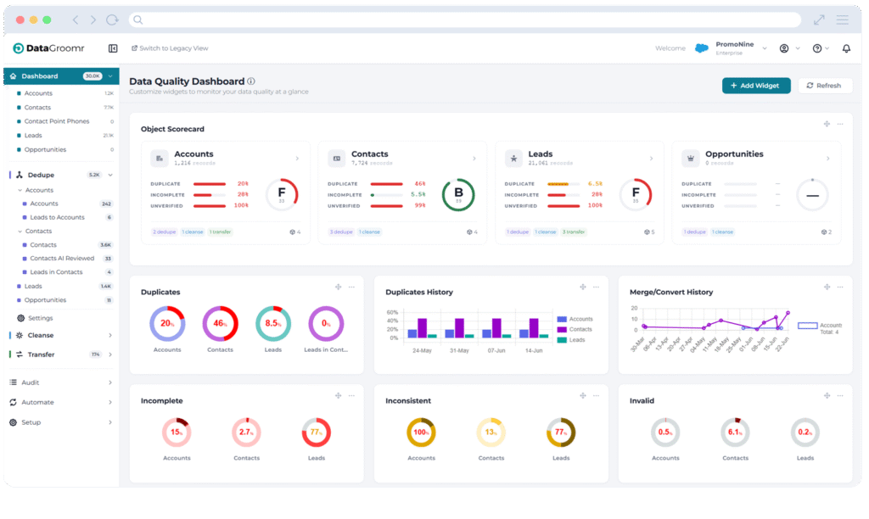Click the browser back arrow
This screenshot has width=869, height=519.
76,20
